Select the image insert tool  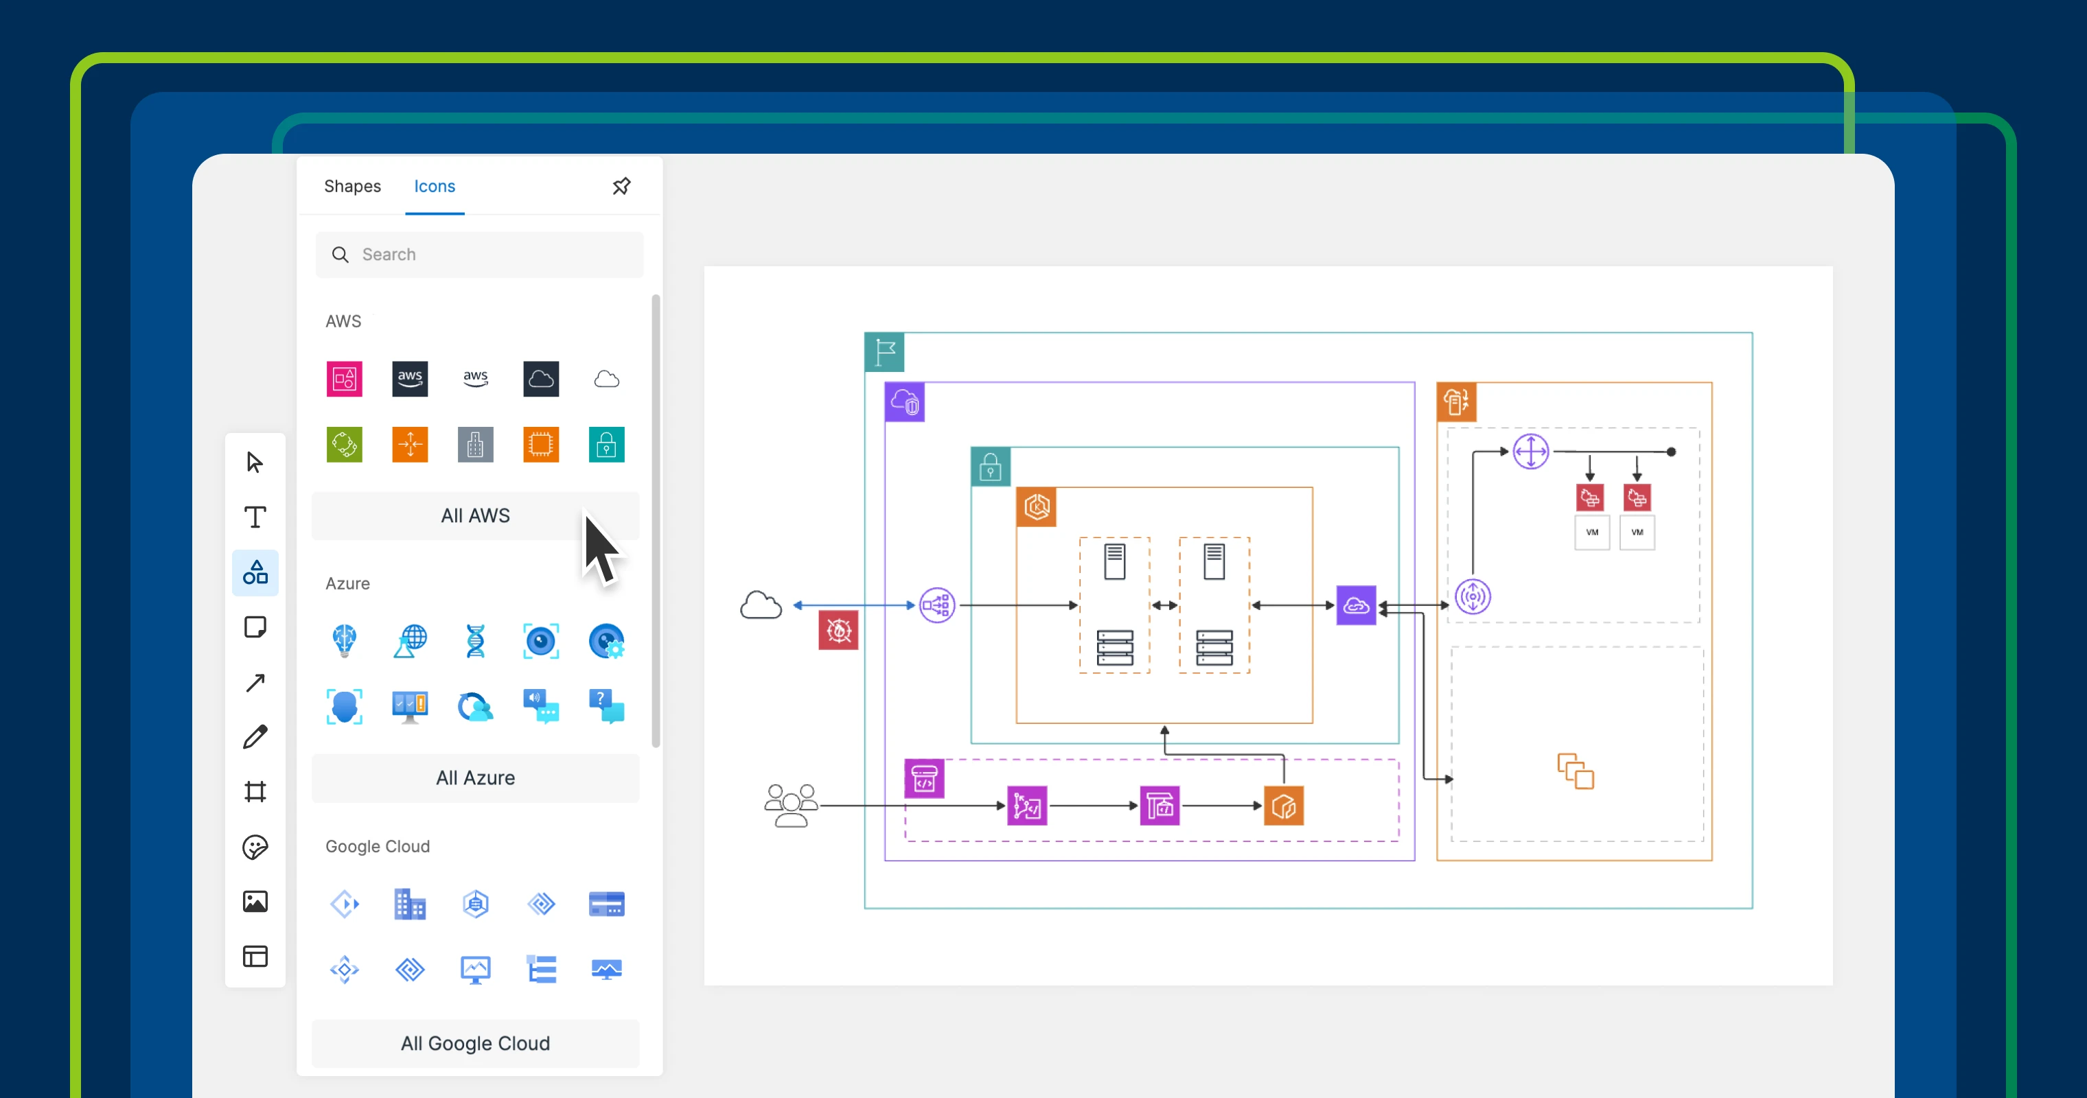point(255,901)
